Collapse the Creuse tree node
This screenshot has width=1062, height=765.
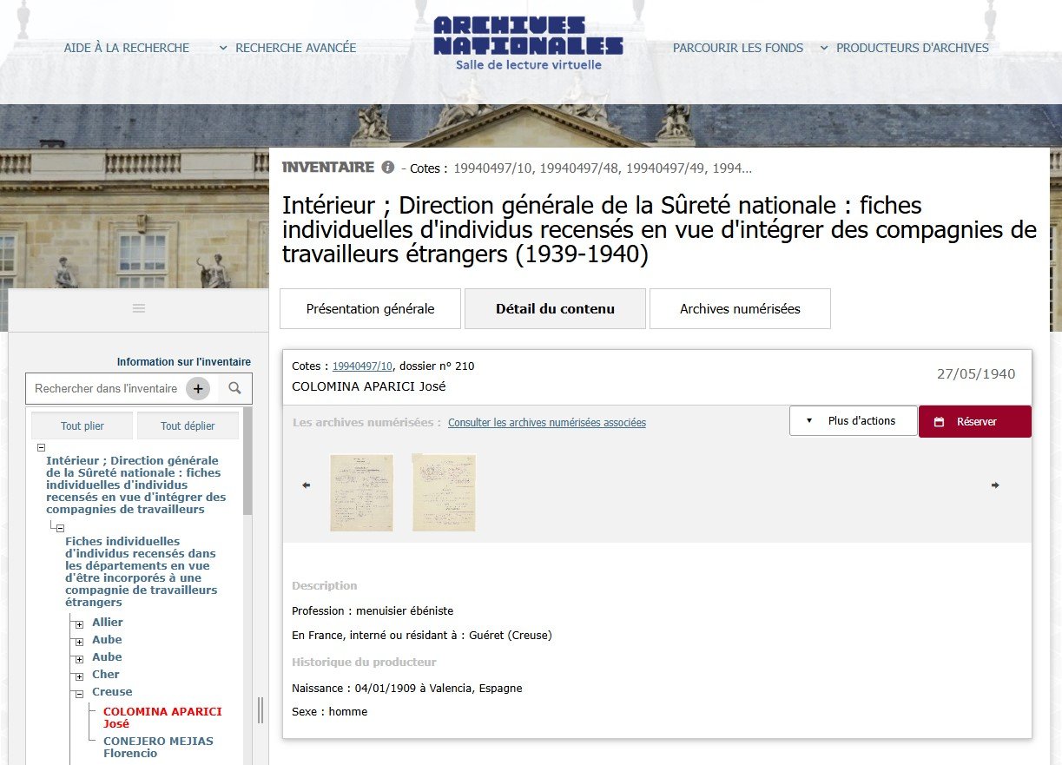point(79,693)
